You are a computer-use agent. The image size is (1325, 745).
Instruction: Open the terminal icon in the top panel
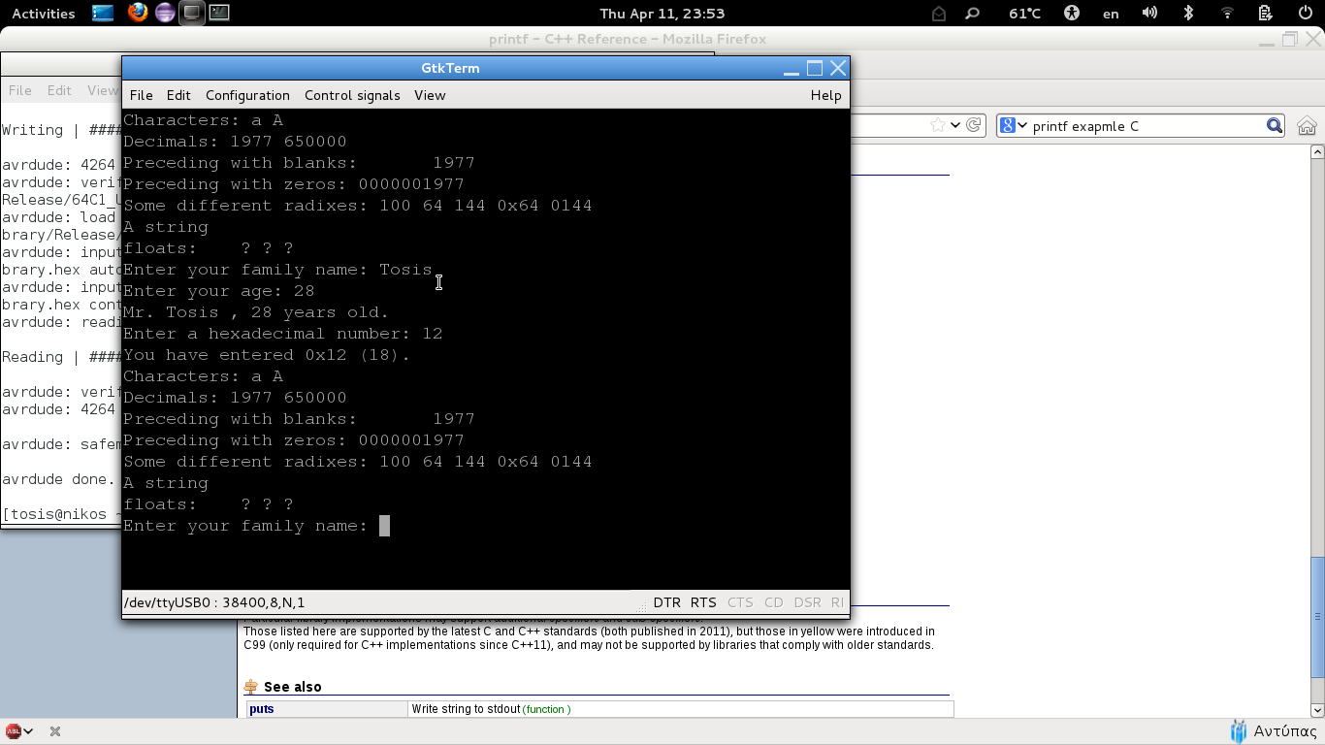[x=219, y=14]
